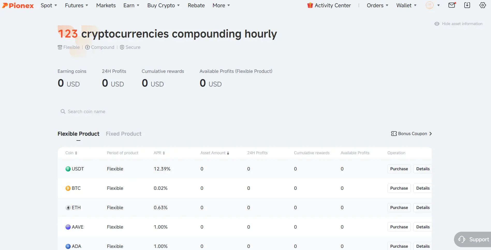This screenshot has height=250, width=491.
Task: Select the Flexible Product tab
Action: 78,134
